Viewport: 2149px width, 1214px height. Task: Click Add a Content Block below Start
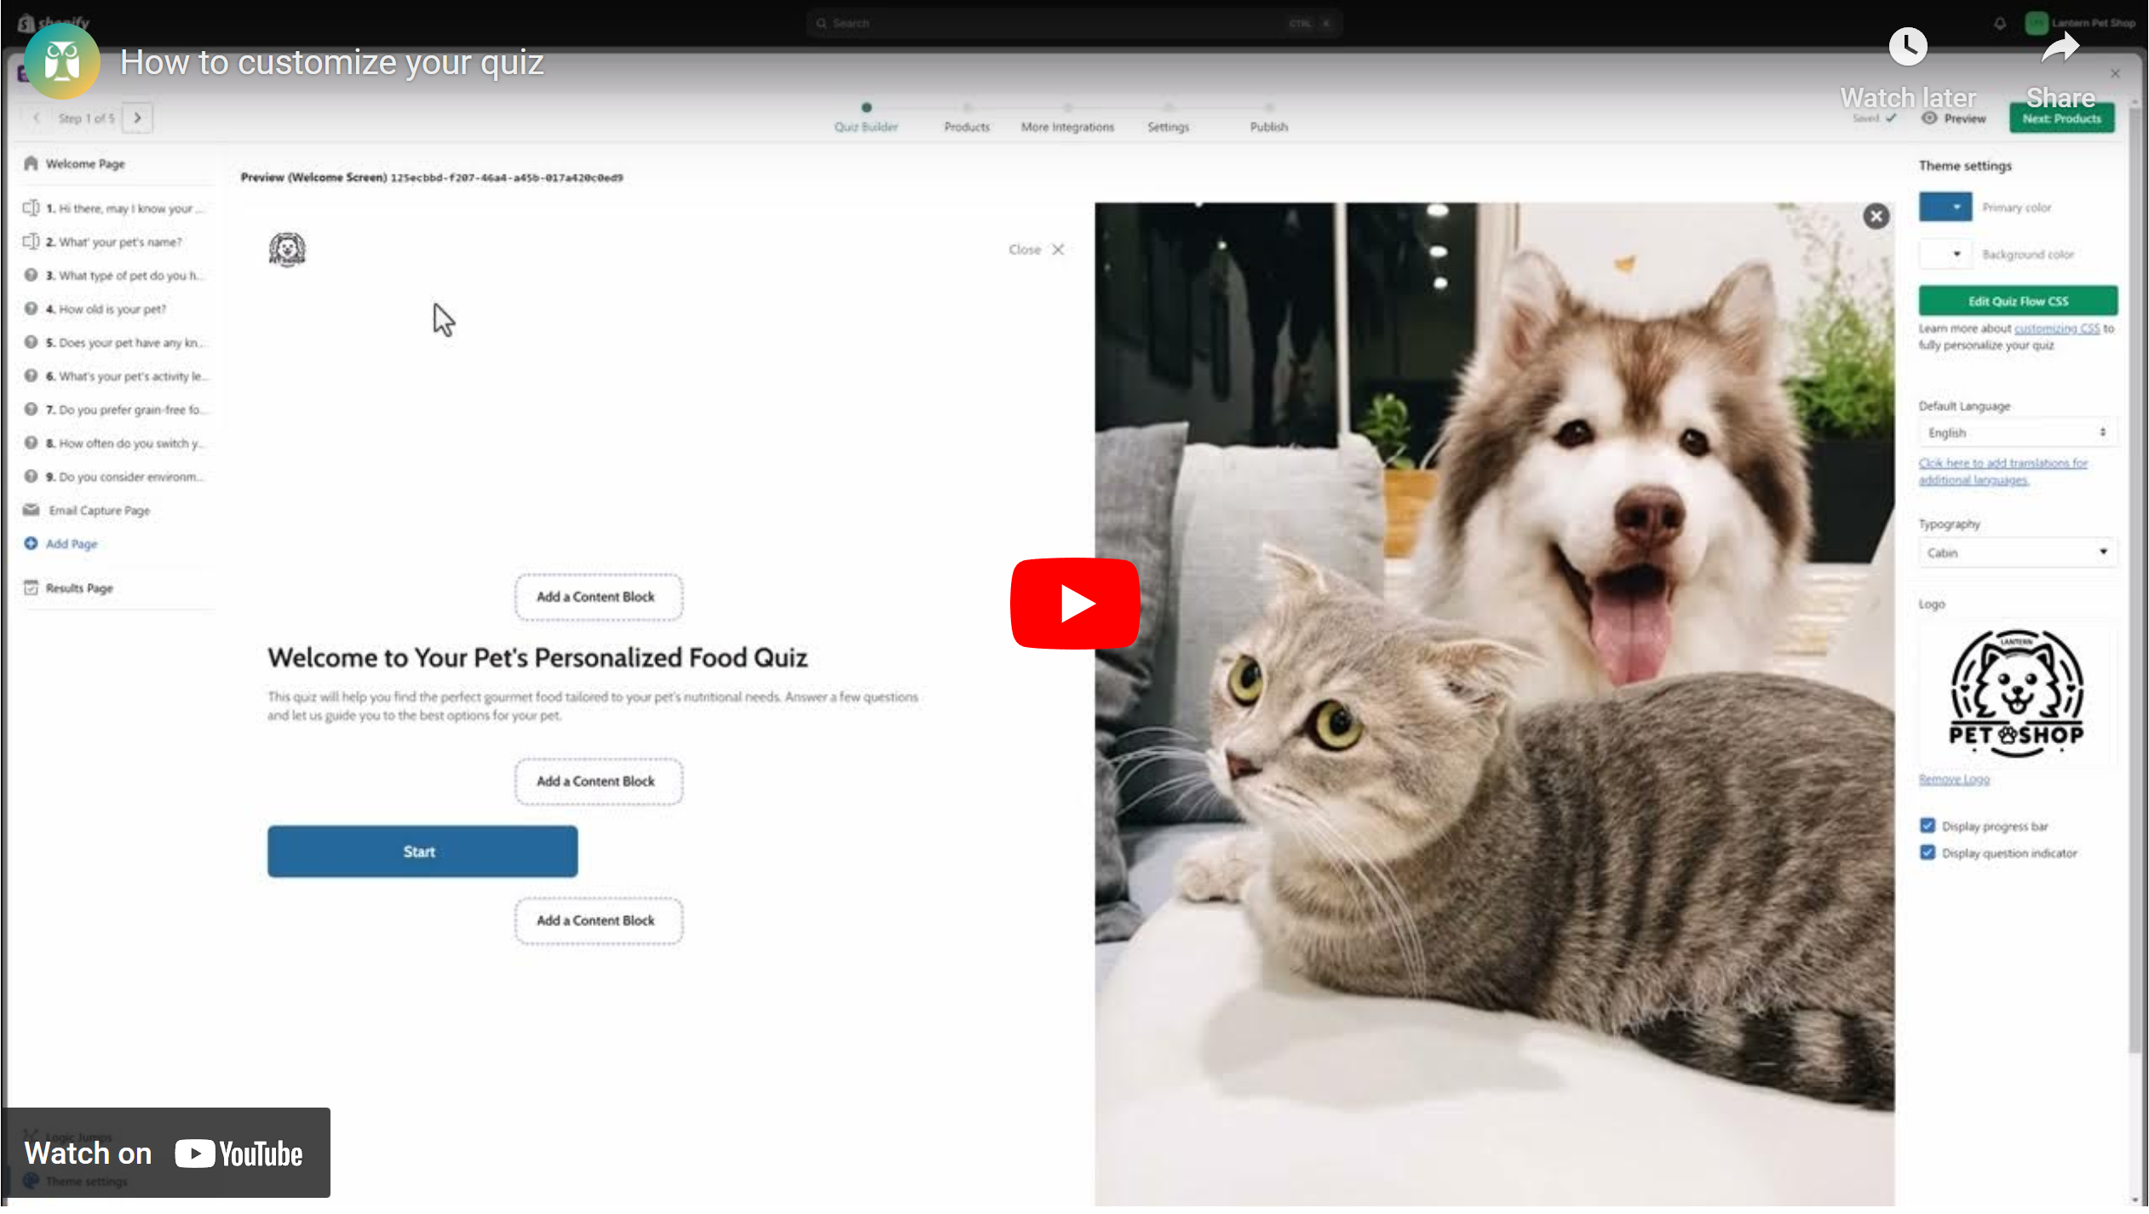(x=597, y=921)
